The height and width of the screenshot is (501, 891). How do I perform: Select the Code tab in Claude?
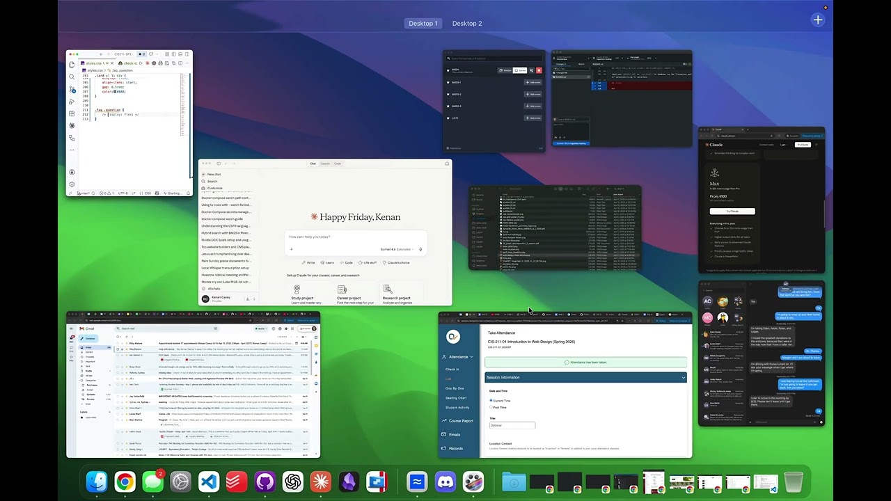click(x=338, y=164)
